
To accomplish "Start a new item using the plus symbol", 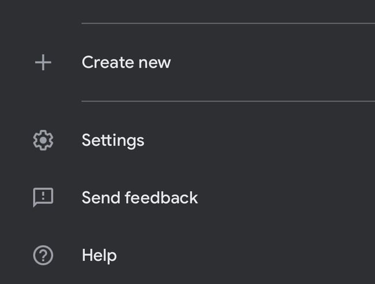I will pos(43,62).
